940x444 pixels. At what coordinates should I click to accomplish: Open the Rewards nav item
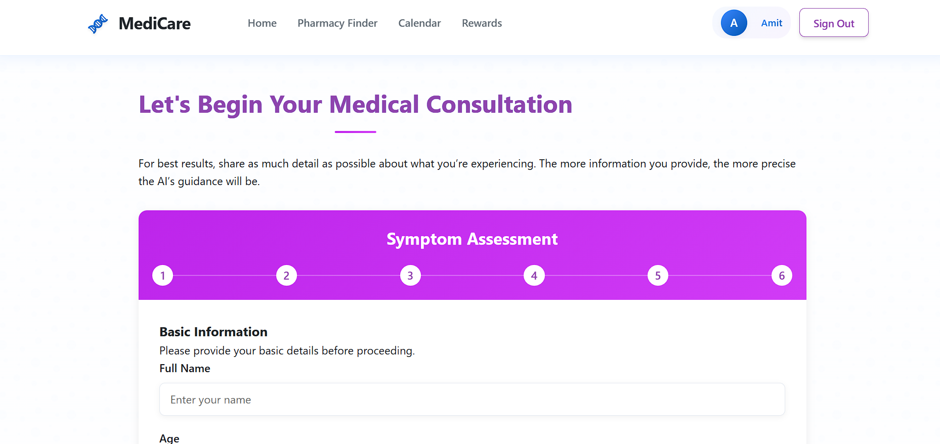(482, 23)
